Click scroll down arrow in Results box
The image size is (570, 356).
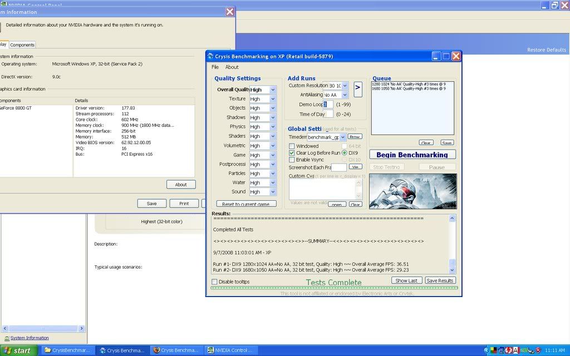452,270
